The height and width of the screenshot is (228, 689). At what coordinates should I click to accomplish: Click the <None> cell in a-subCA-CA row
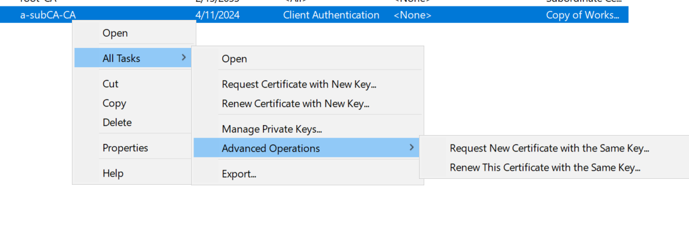[x=412, y=15]
